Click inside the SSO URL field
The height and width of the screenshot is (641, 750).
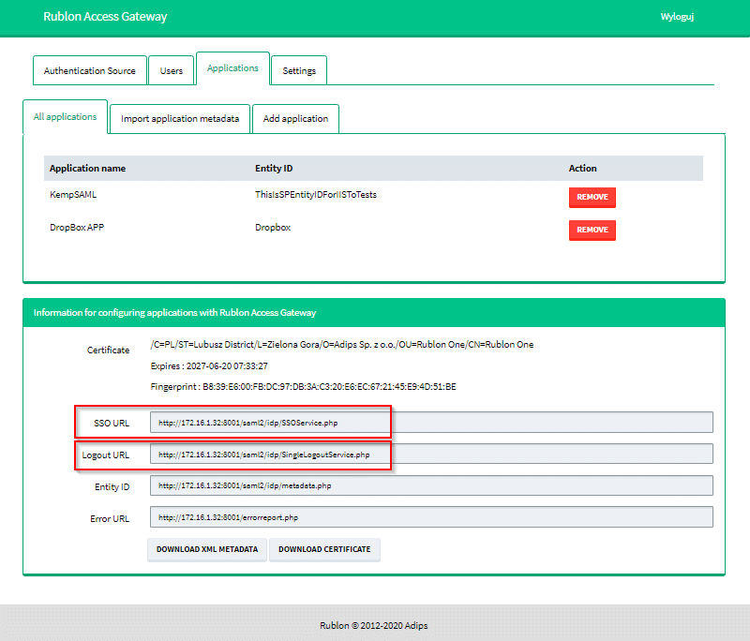pos(431,423)
